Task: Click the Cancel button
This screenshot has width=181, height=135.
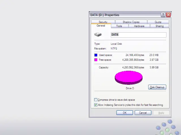Action: 143,113
